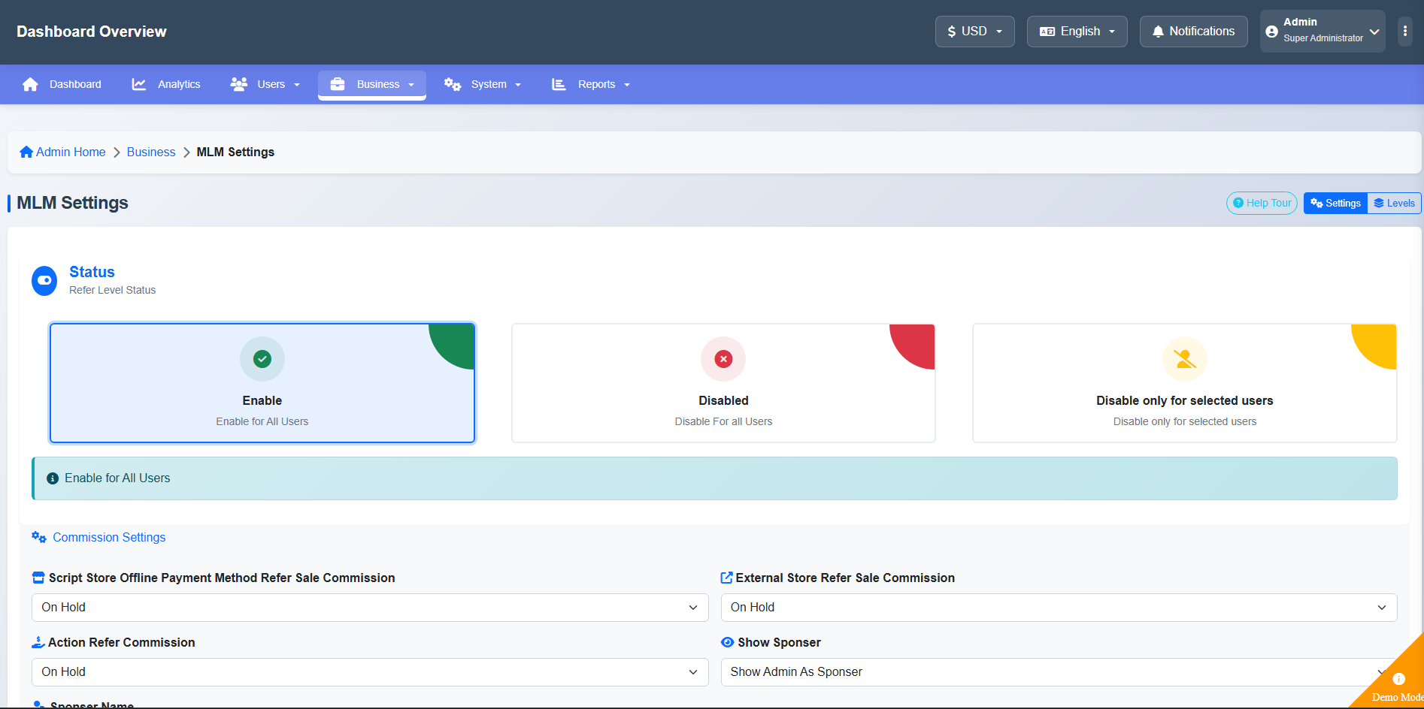Select the Enable for All Users option

click(262, 383)
